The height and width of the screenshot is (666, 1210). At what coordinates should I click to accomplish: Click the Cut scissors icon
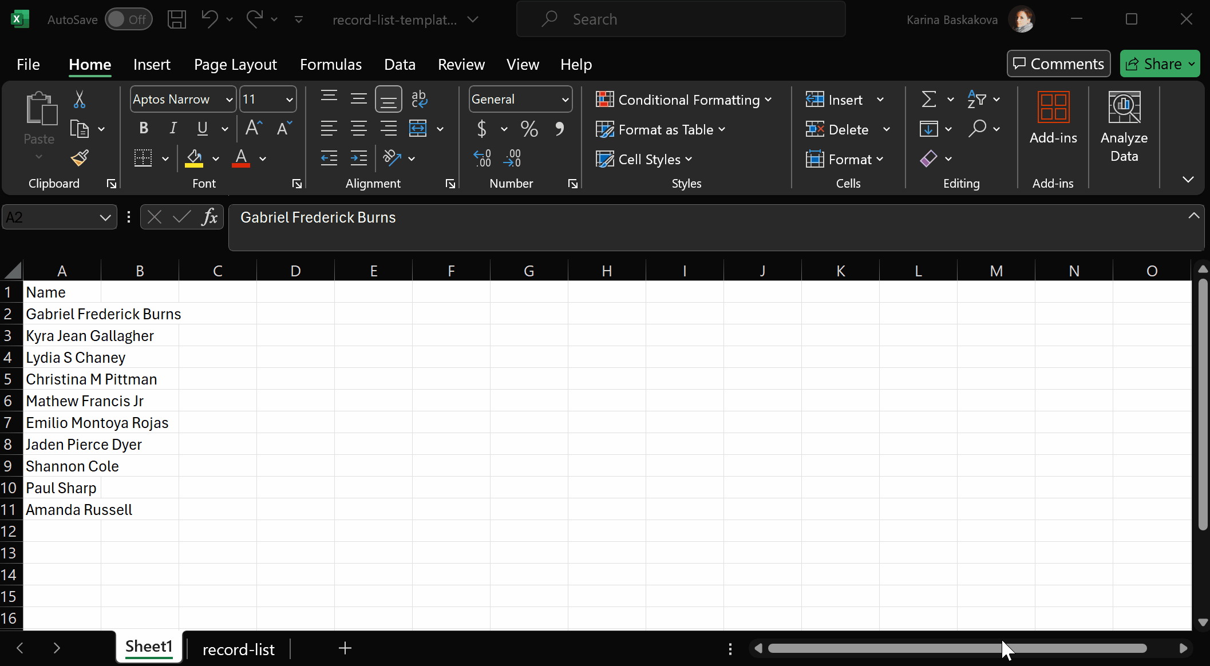(x=80, y=100)
